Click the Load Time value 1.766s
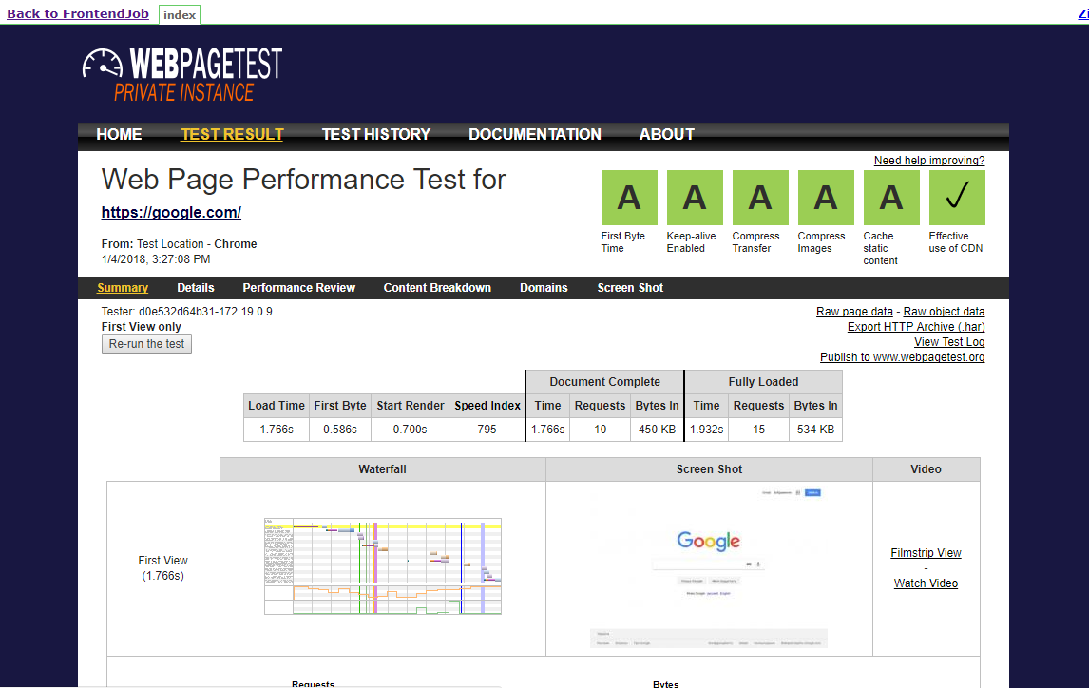This screenshot has width=1089, height=688. point(277,429)
